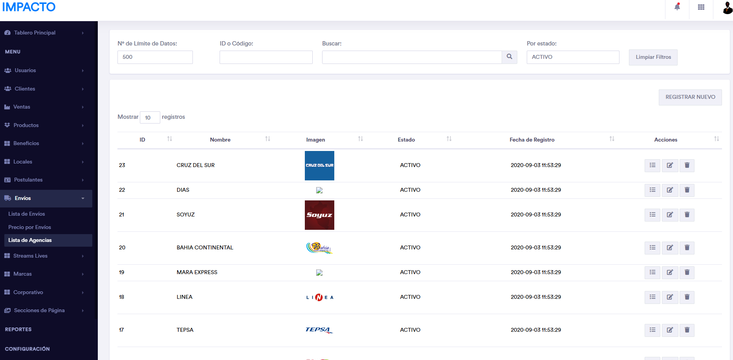Click the Limpiar Filtros button
The width and height of the screenshot is (733, 360).
pyautogui.click(x=653, y=57)
